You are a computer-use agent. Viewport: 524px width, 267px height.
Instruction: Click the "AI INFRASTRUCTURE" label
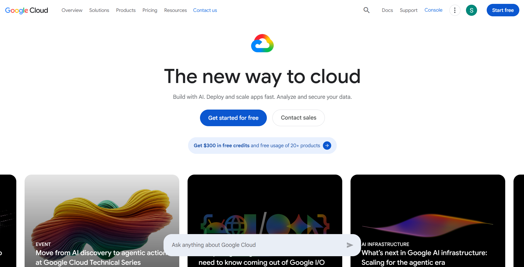point(385,244)
